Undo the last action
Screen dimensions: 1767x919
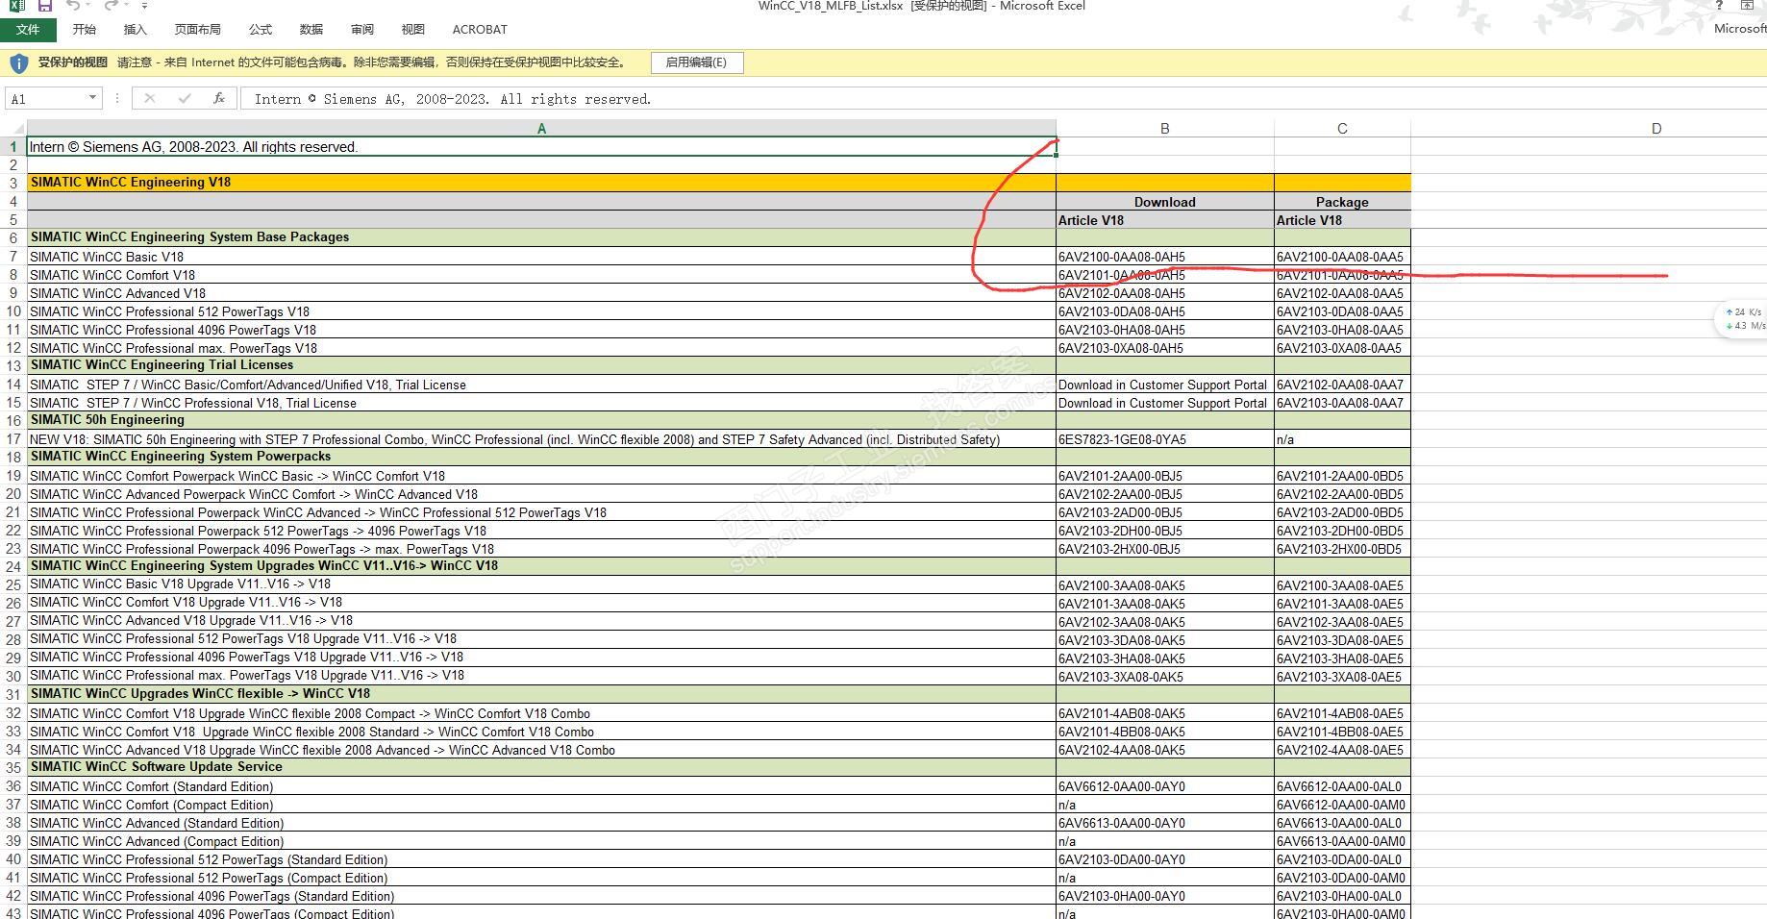coord(73,5)
